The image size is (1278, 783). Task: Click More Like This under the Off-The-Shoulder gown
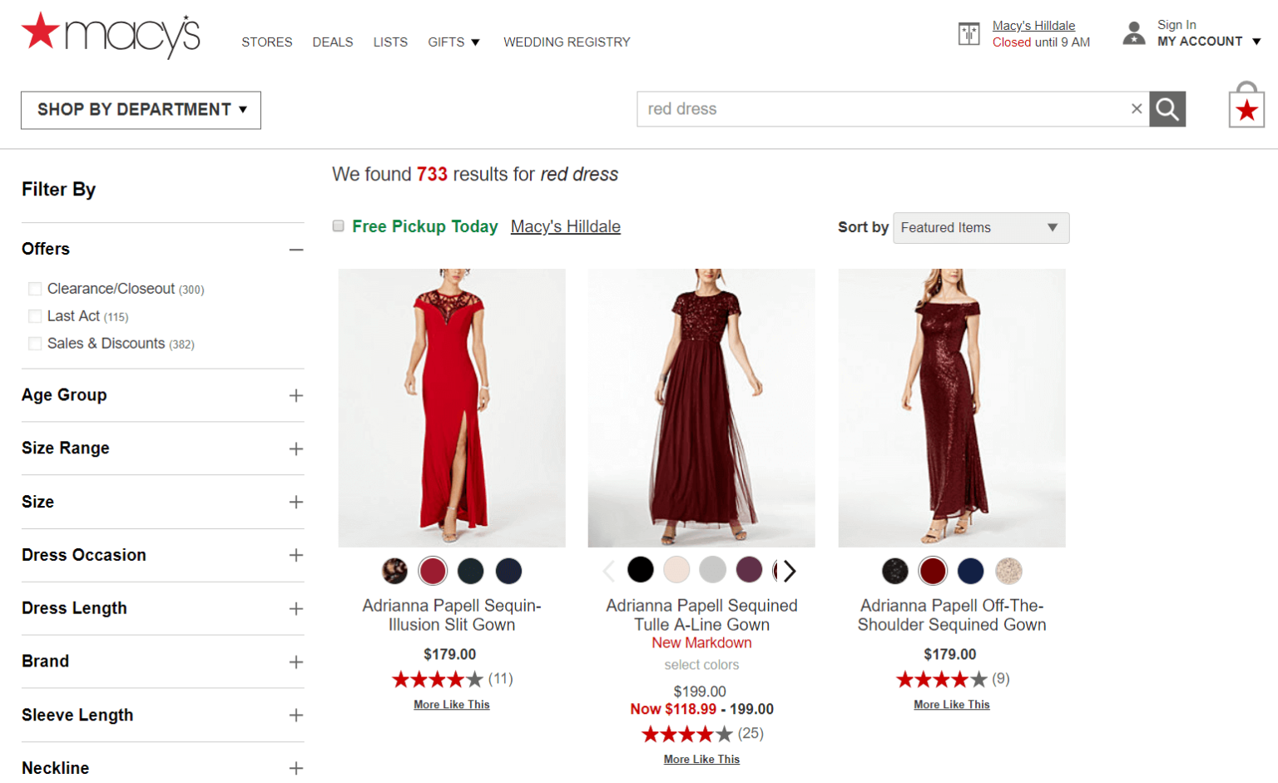point(951,704)
